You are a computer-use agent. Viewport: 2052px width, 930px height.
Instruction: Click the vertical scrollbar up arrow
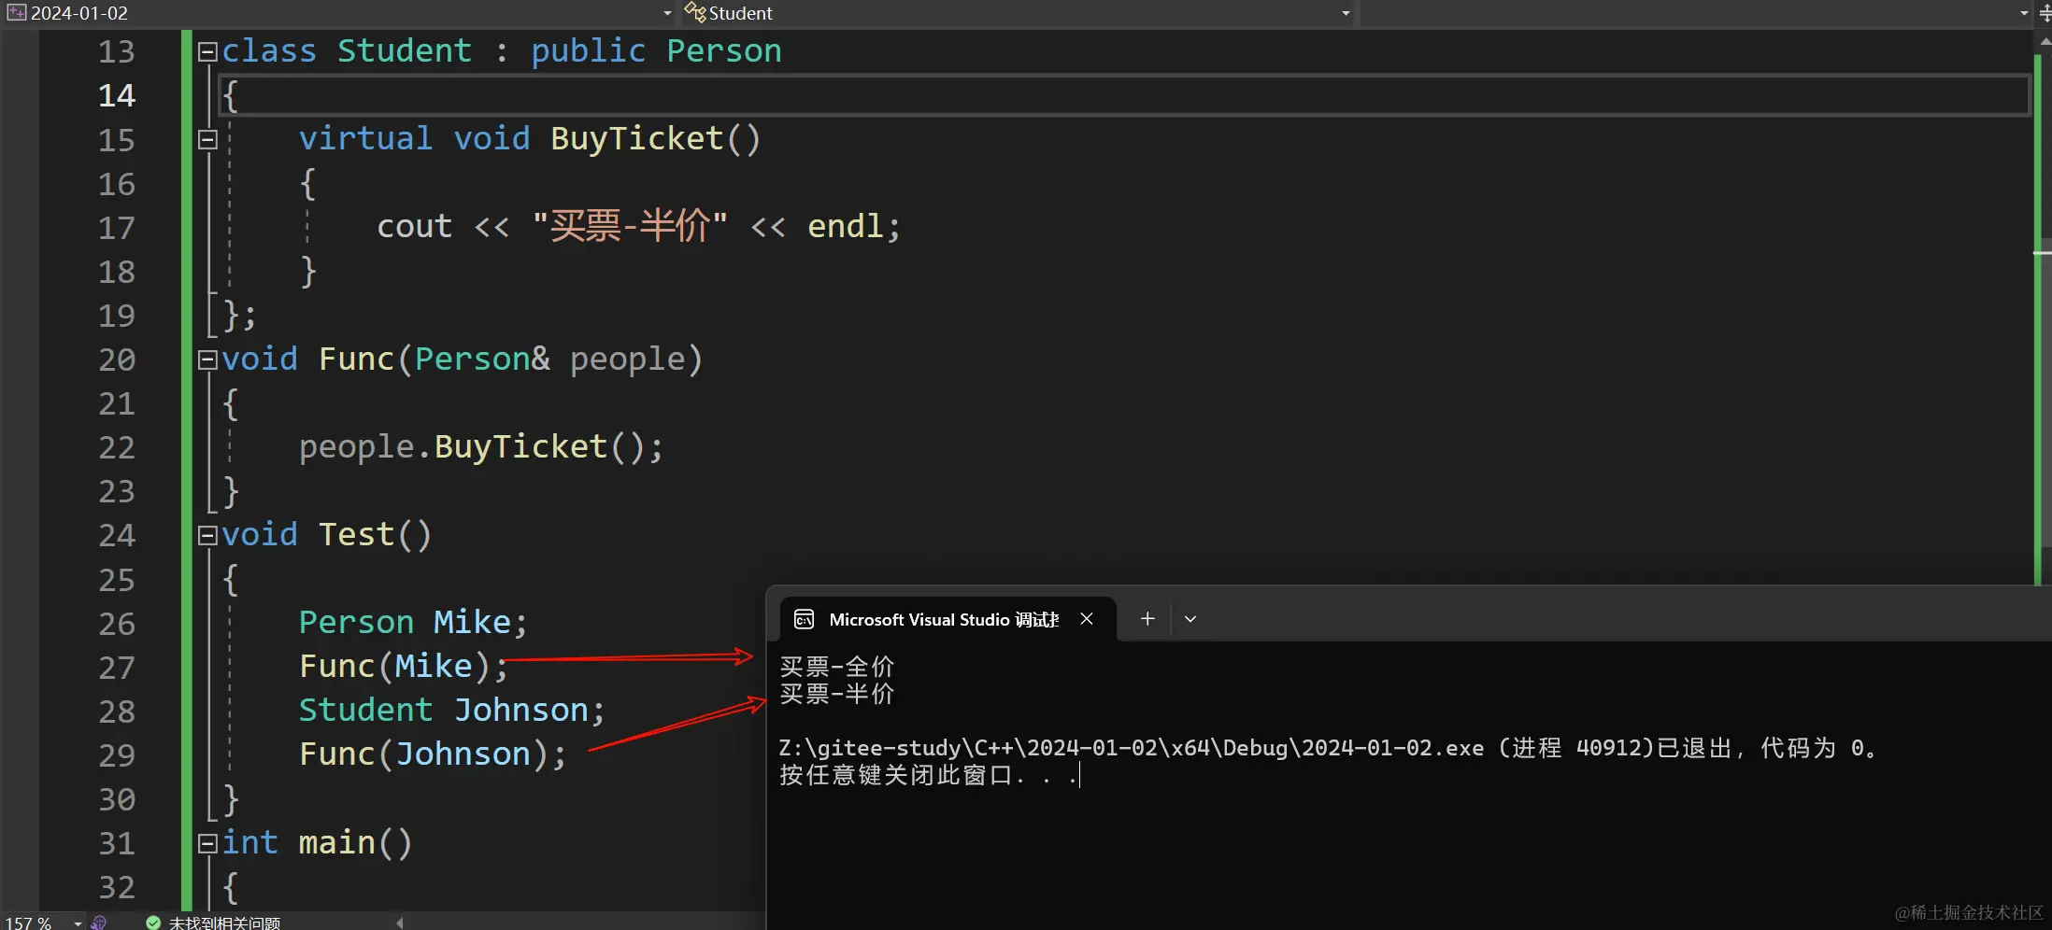coord(2044,41)
